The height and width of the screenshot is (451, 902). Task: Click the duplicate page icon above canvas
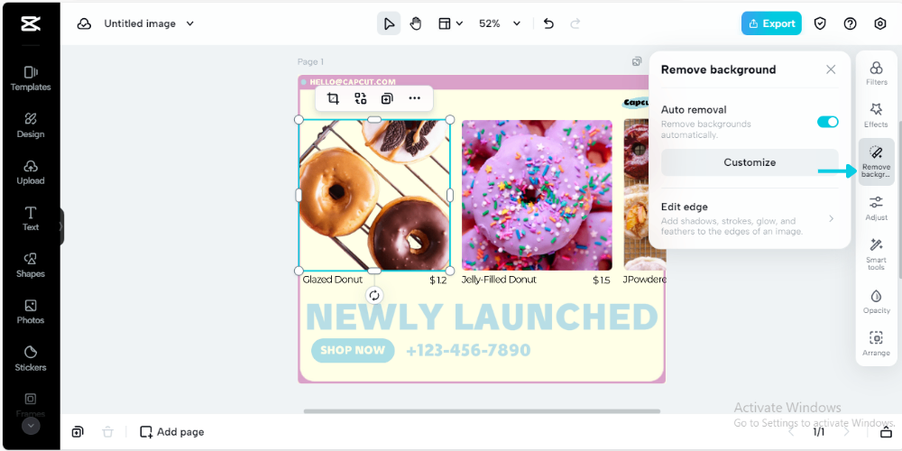(x=637, y=61)
